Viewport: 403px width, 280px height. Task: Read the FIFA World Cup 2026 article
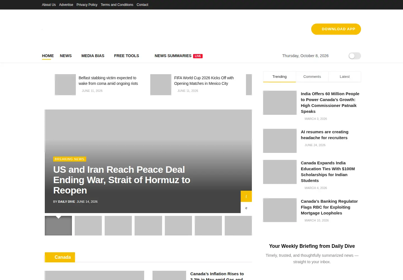[204, 81]
